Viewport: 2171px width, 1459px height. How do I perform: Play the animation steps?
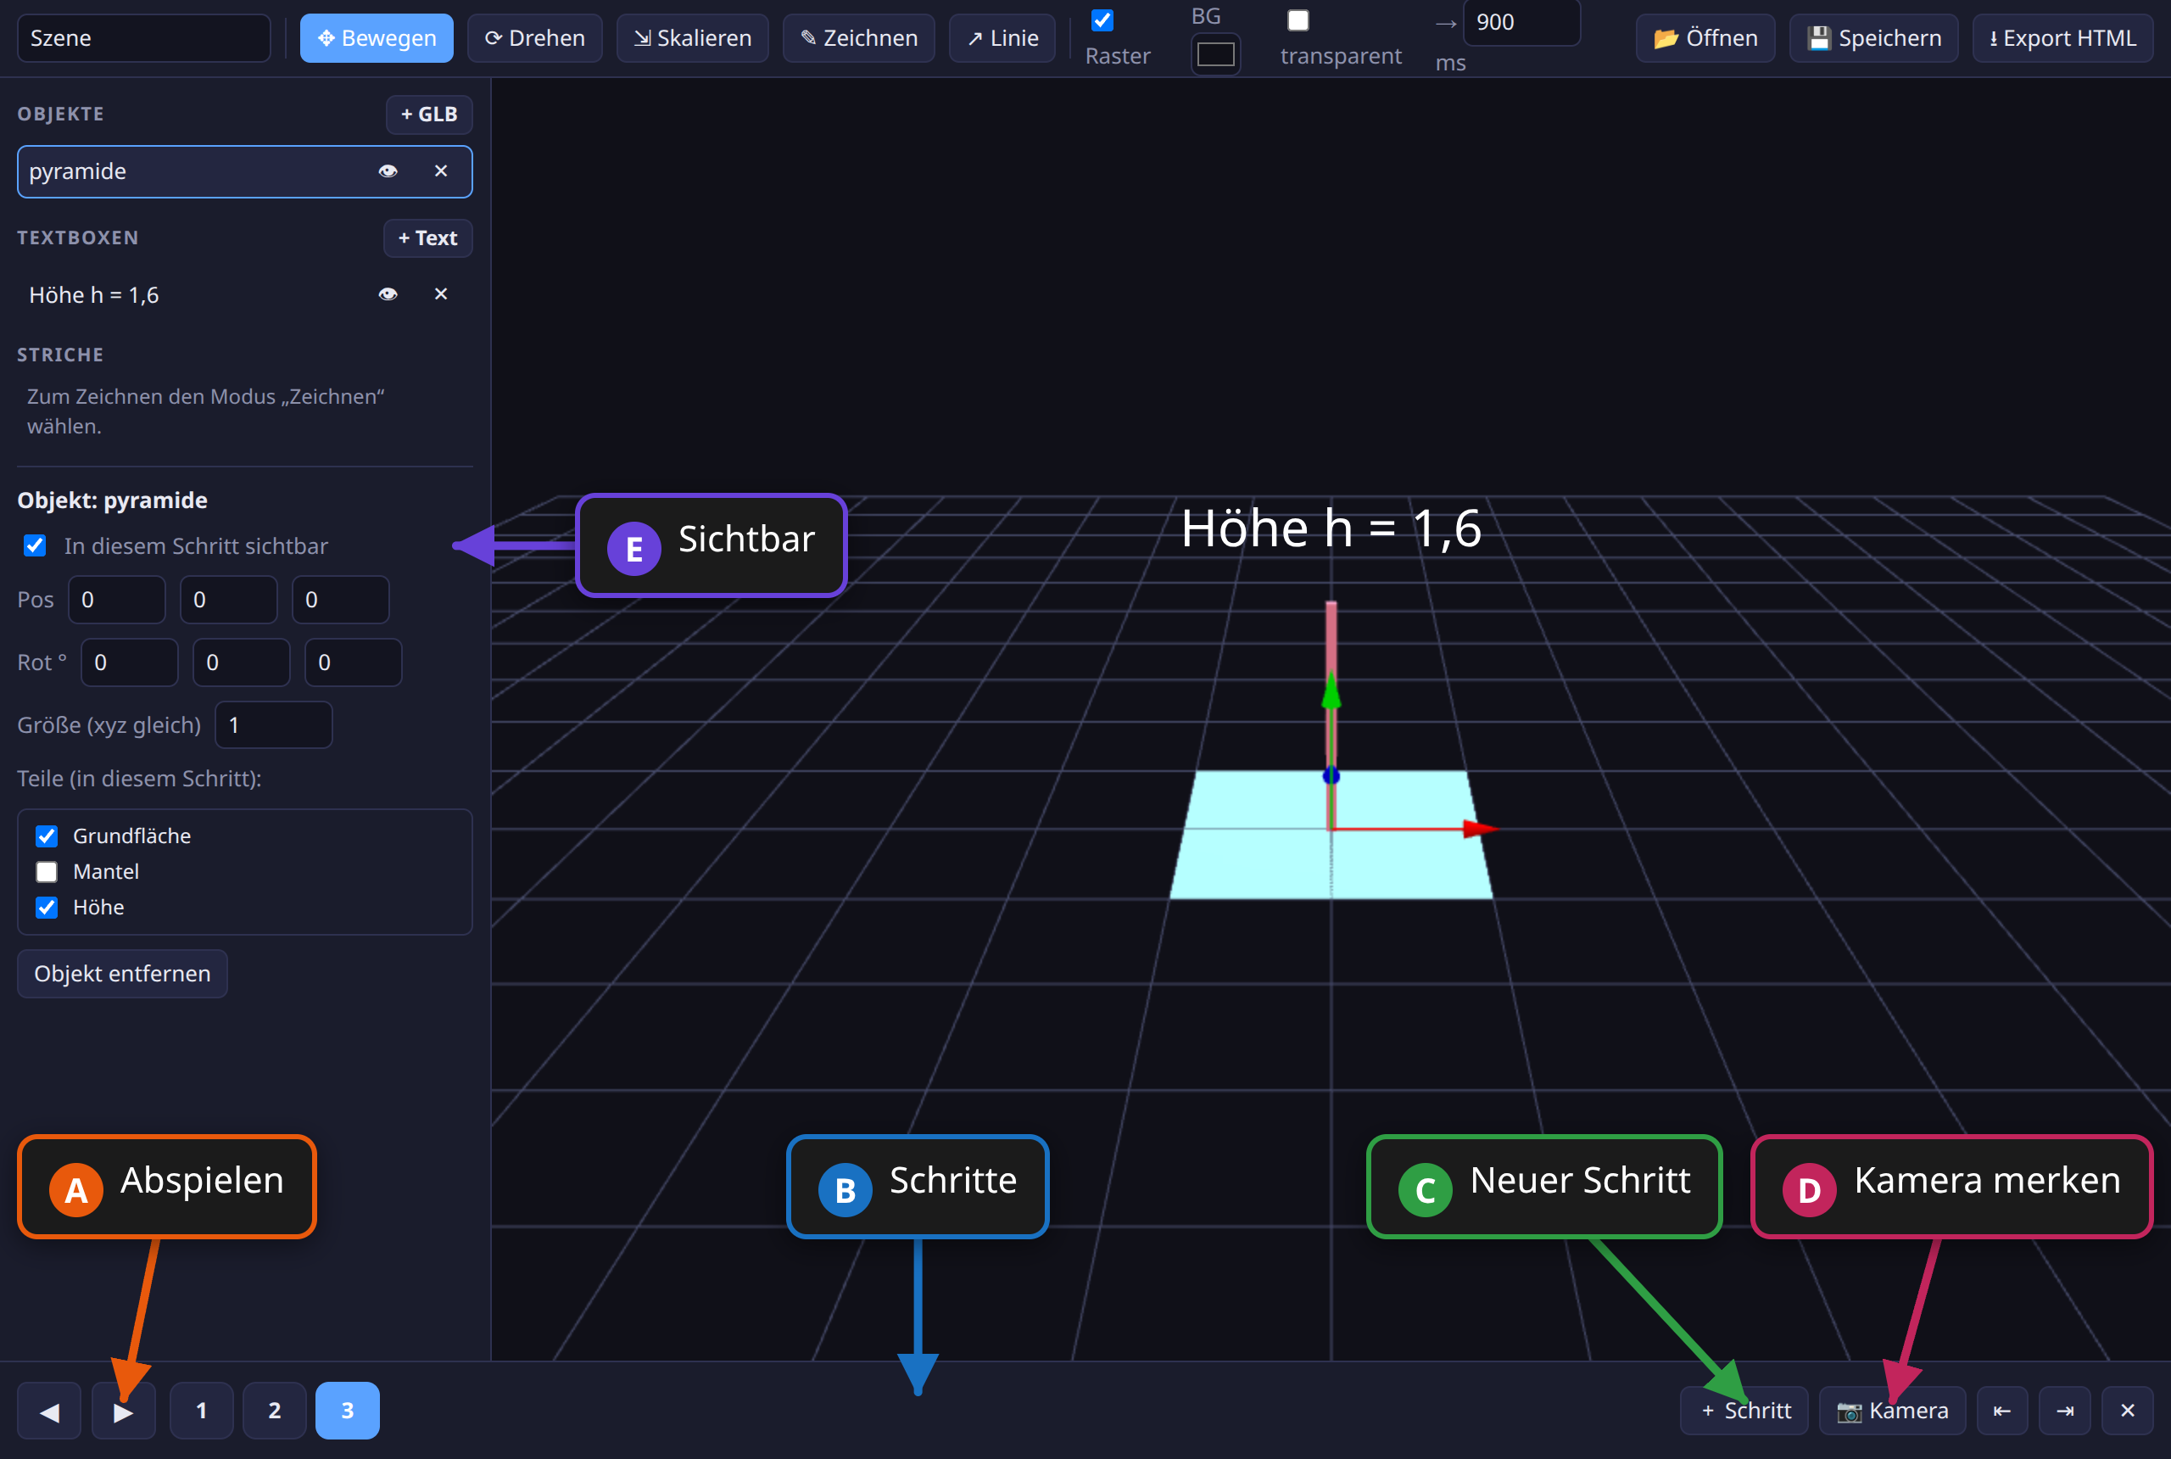click(124, 1411)
